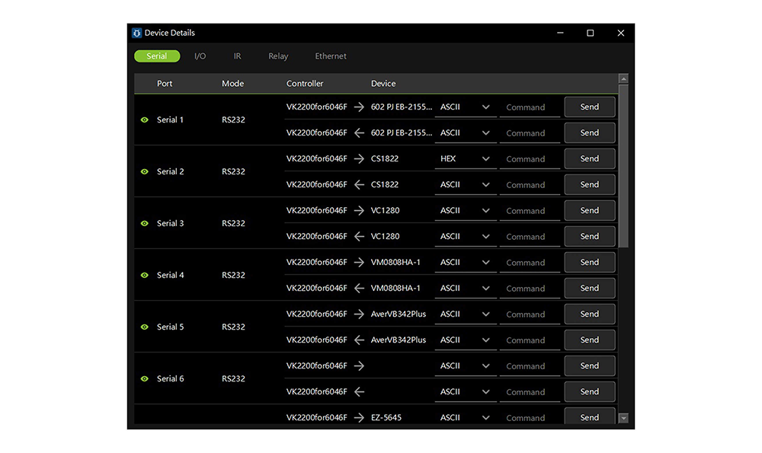The image size is (762, 453).
Task: Switch to the Ethernet tab
Action: click(x=331, y=56)
